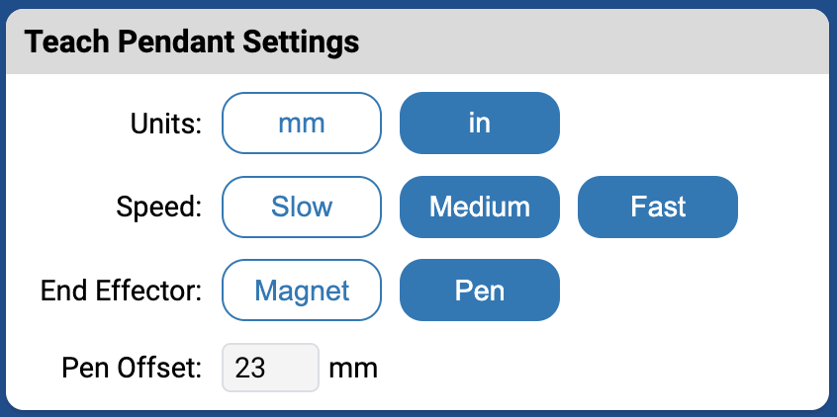Select the Fast speed button
Screen dimensions: 837x417
658,207
